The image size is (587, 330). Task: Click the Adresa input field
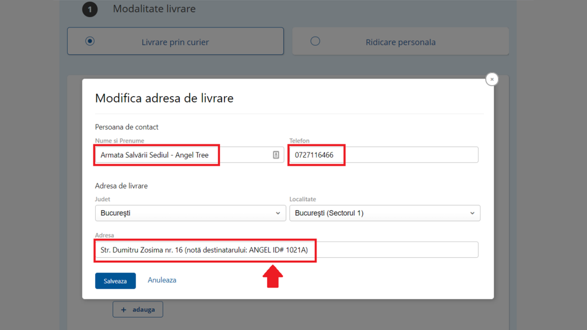pos(287,250)
